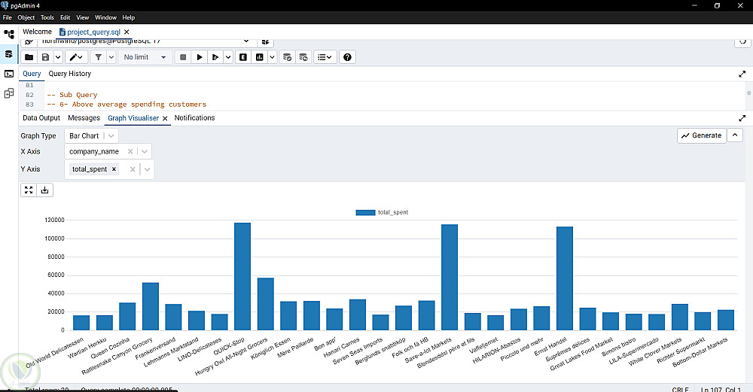The image size is (753, 392).
Task: Click the Commit transaction database icon
Action: (287, 57)
